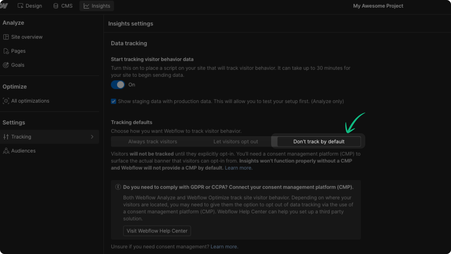Select the Insights tab
This screenshot has width=451, height=254.
[97, 6]
